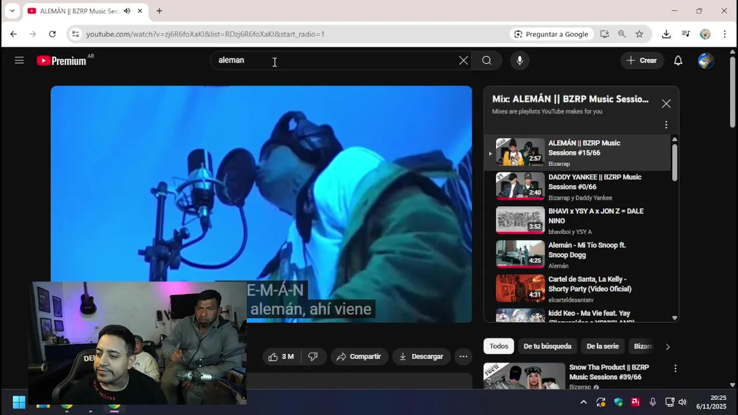This screenshot has height=415, width=738.
Task: Open the YouTube account avatar menu
Action: click(x=706, y=61)
